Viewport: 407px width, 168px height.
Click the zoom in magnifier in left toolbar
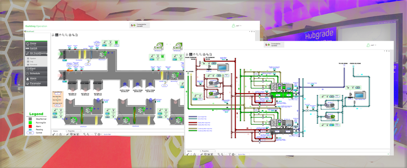63,35
